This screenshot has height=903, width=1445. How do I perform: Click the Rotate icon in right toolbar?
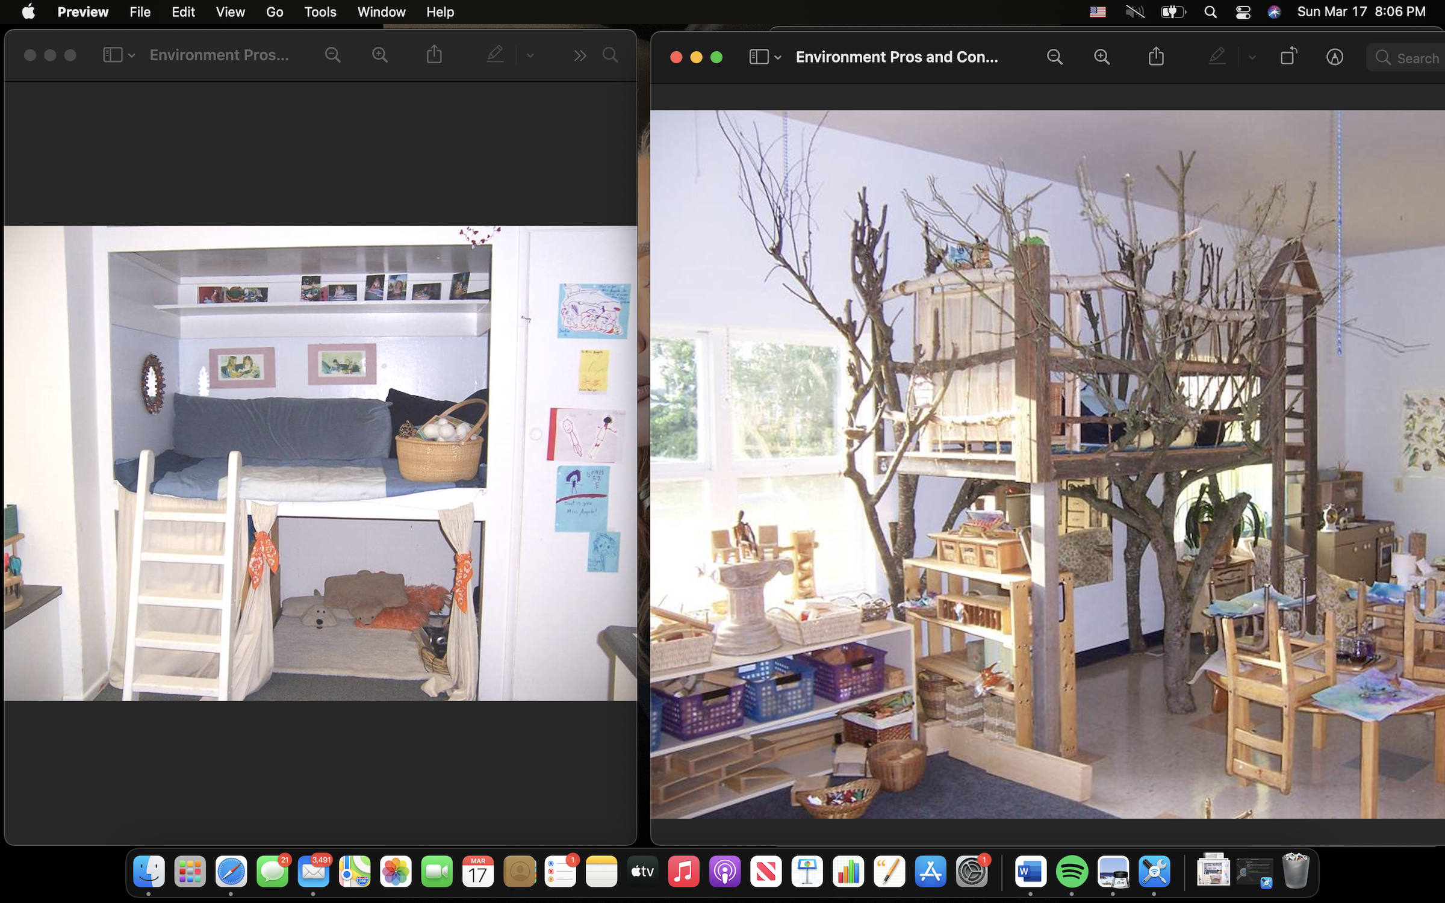point(1288,57)
